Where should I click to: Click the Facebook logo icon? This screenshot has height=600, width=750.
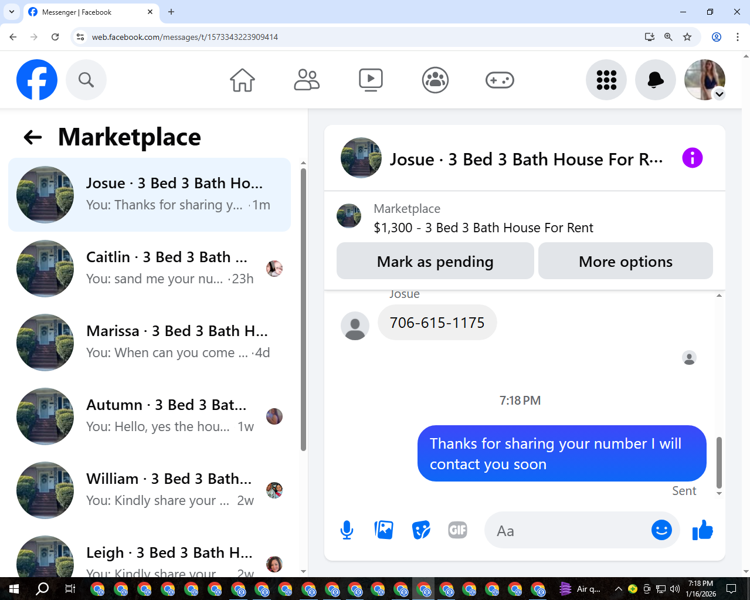pos(37,80)
